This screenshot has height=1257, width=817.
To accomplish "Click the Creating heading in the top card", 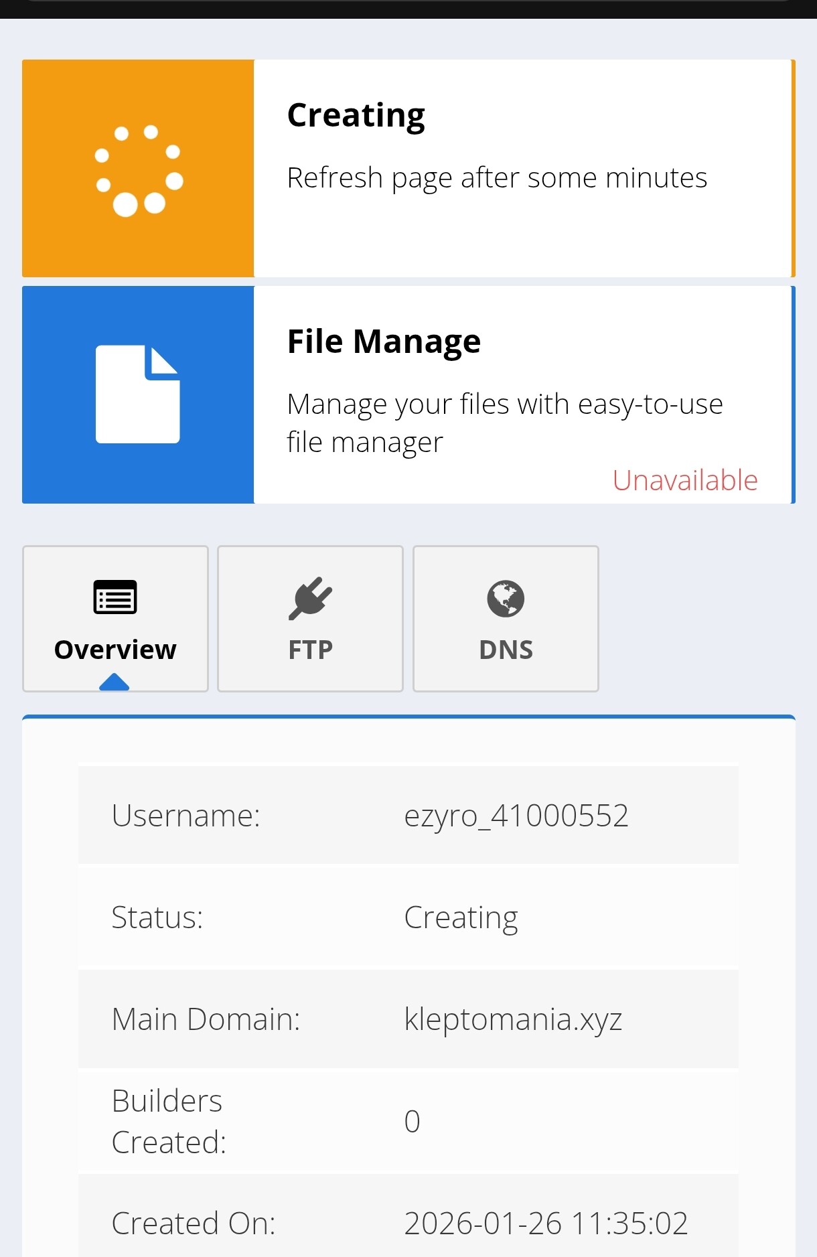I will coord(356,115).
